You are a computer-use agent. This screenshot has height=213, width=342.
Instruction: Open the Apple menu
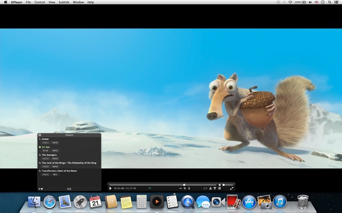pyautogui.click(x=6, y=2)
